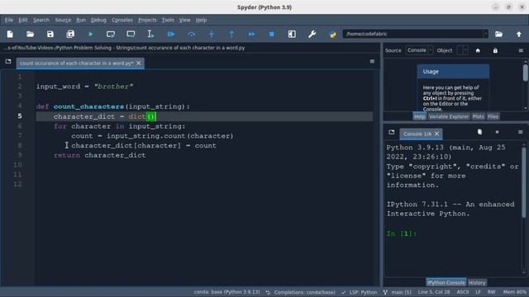
Task: Run current cell toolbar icon
Action: (x=111, y=34)
